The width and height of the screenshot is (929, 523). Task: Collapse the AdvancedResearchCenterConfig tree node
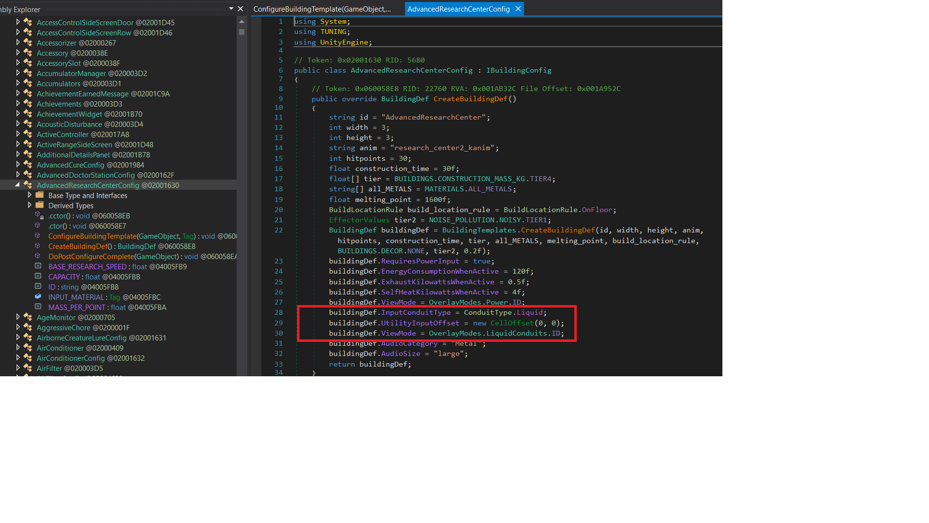18,185
